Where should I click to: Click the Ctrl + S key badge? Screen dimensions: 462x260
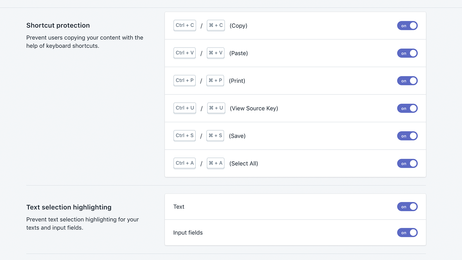(x=185, y=135)
